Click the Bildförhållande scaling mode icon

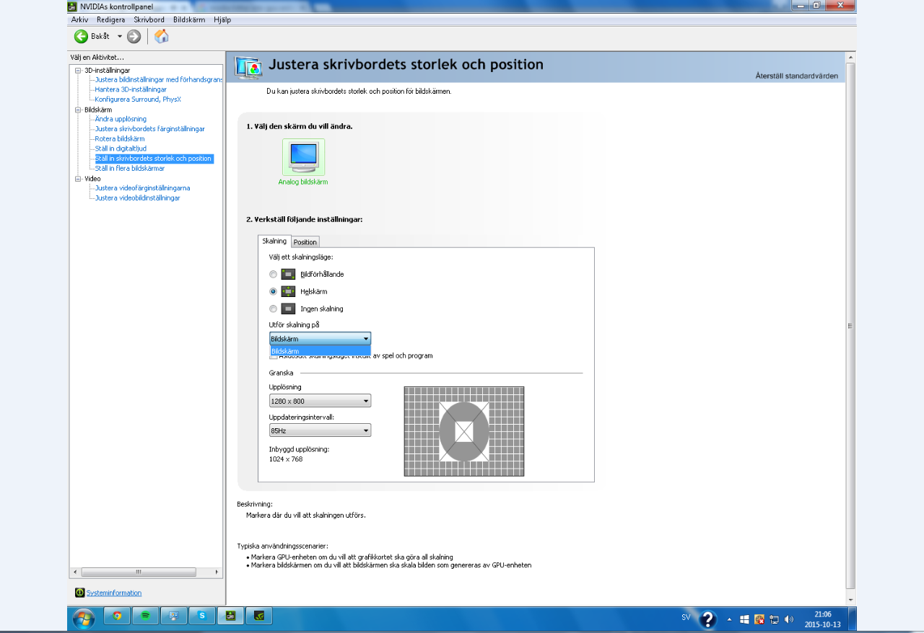coord(288,274)
